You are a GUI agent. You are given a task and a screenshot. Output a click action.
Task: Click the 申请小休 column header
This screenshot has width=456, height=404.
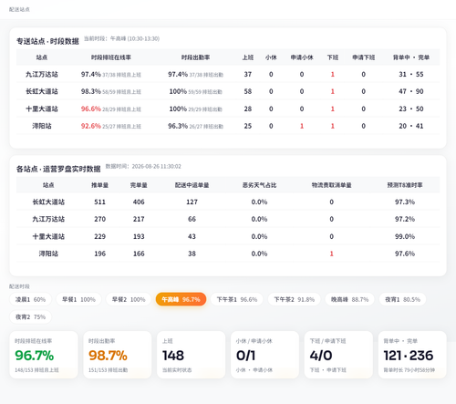click(x=302, y=57)
